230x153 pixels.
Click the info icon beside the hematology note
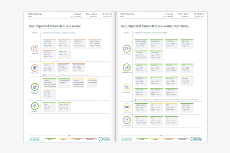[x=135, y=100]
